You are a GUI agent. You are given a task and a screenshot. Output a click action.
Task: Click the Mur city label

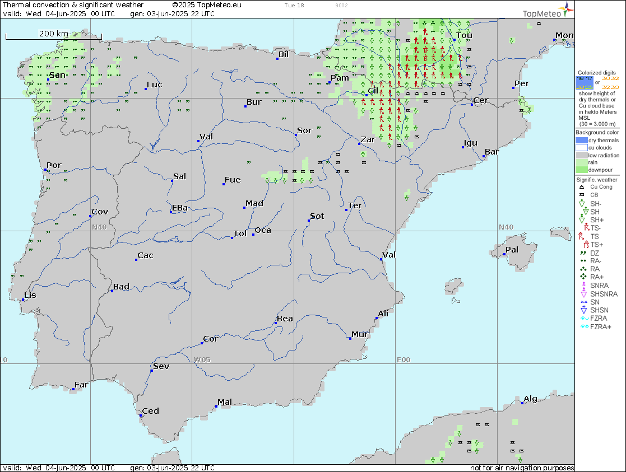[360, 334]
